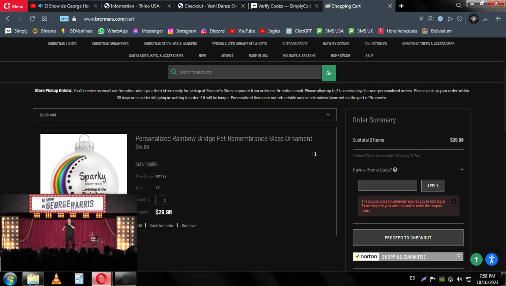Click the picture-in-picture George Harris video

pos(68,233)
